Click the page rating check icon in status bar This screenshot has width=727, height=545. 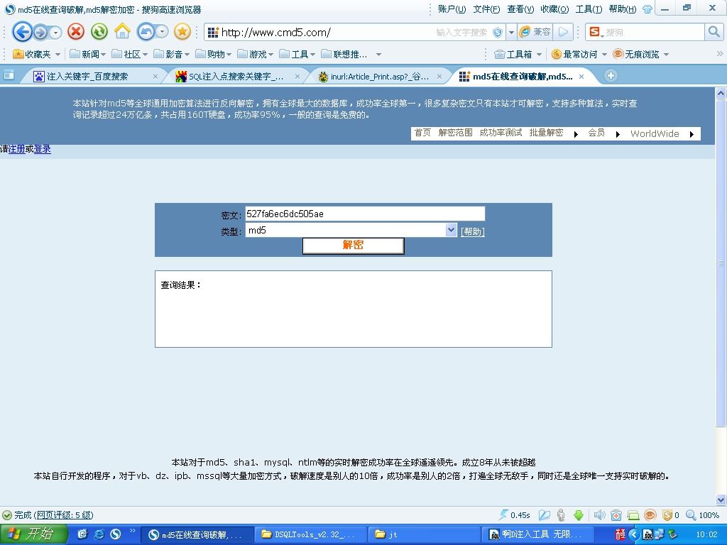[7, 515]
